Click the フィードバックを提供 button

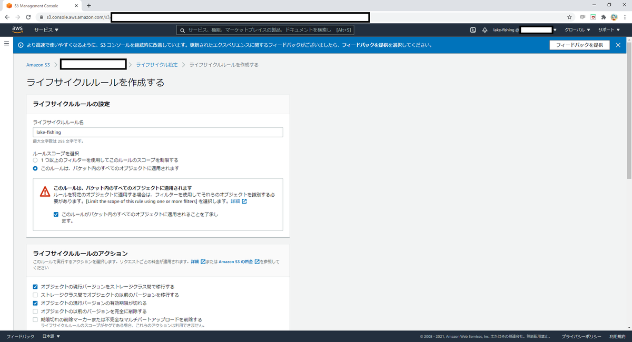579,45
